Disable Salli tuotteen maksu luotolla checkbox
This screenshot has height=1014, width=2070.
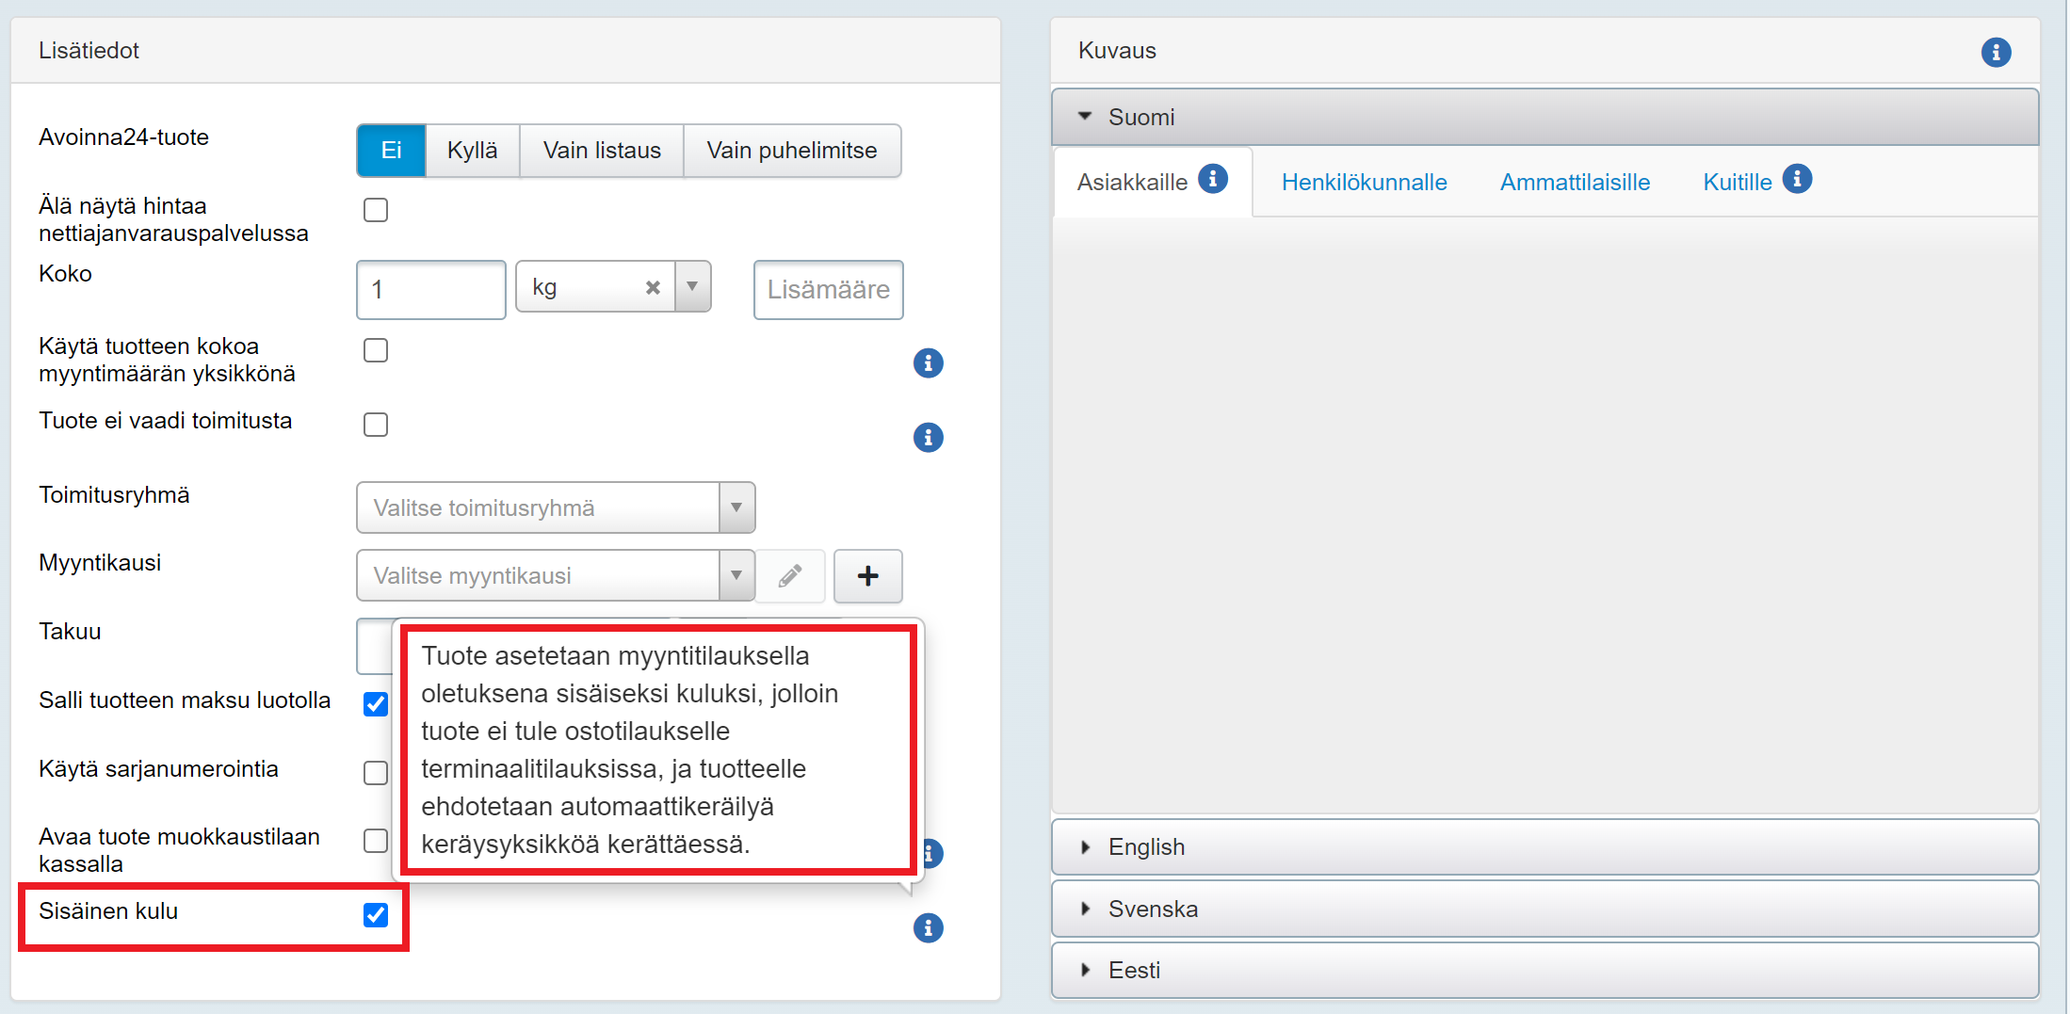click(x=376, y=703)
